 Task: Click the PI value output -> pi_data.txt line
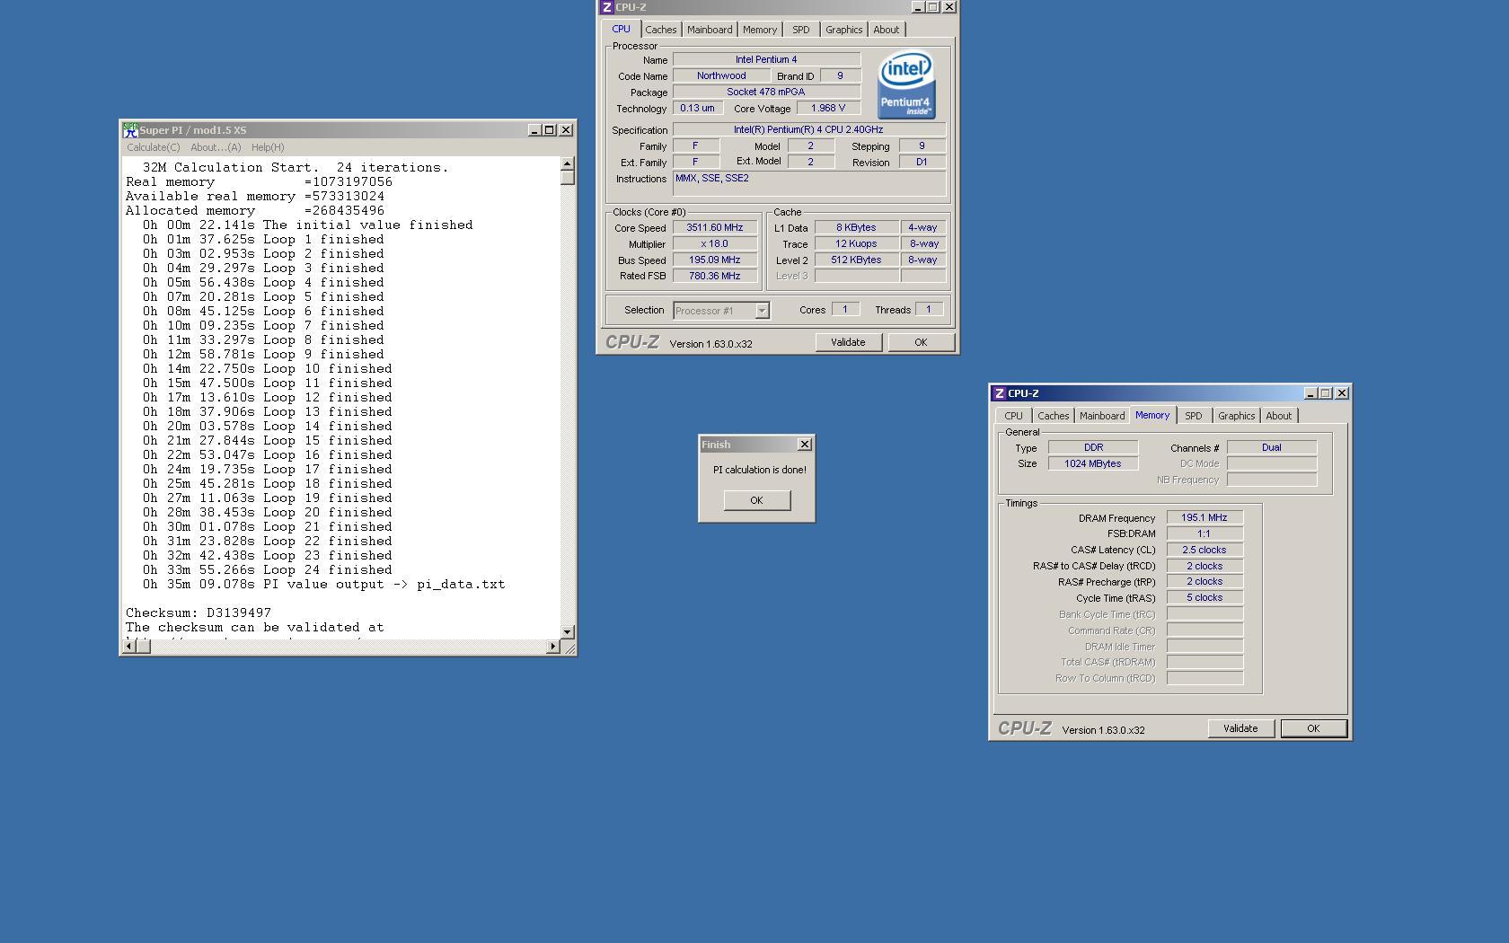click(323, 585)
